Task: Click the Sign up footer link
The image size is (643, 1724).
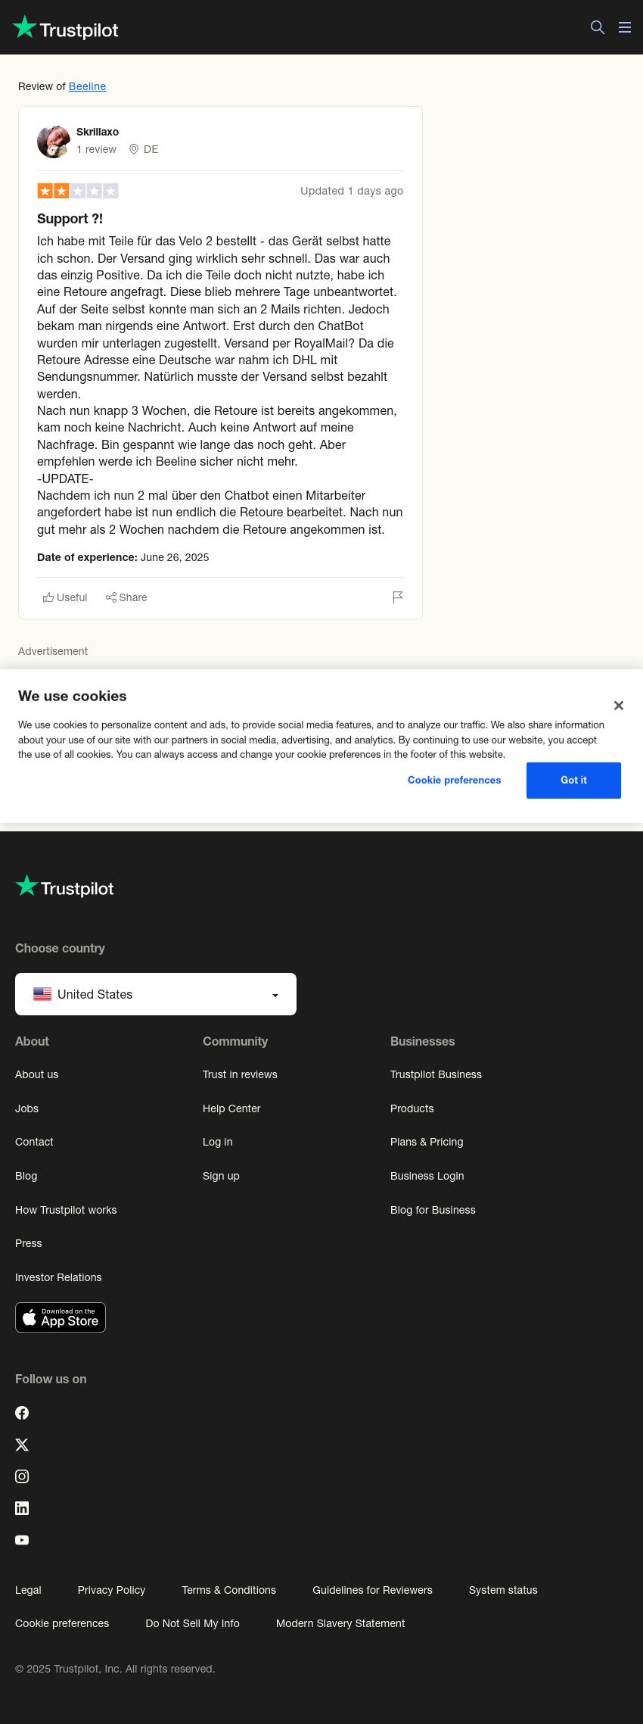Action: pyautogui.click(x=221, y=1176)
